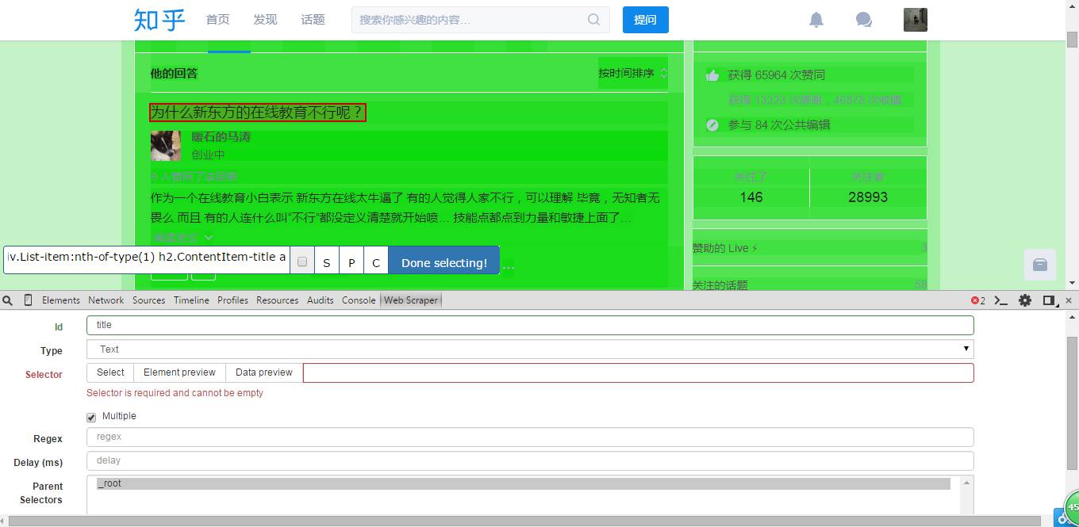Expand the 阅读全文 chevron

[209, 237]
